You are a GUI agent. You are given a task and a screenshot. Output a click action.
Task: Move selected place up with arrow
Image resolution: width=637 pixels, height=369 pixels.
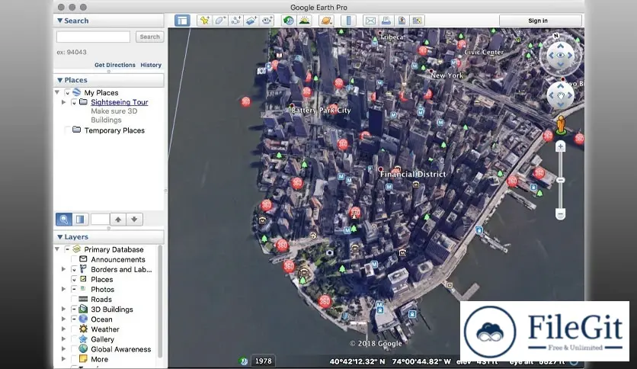pyautogui.click(x=118, y=220)
